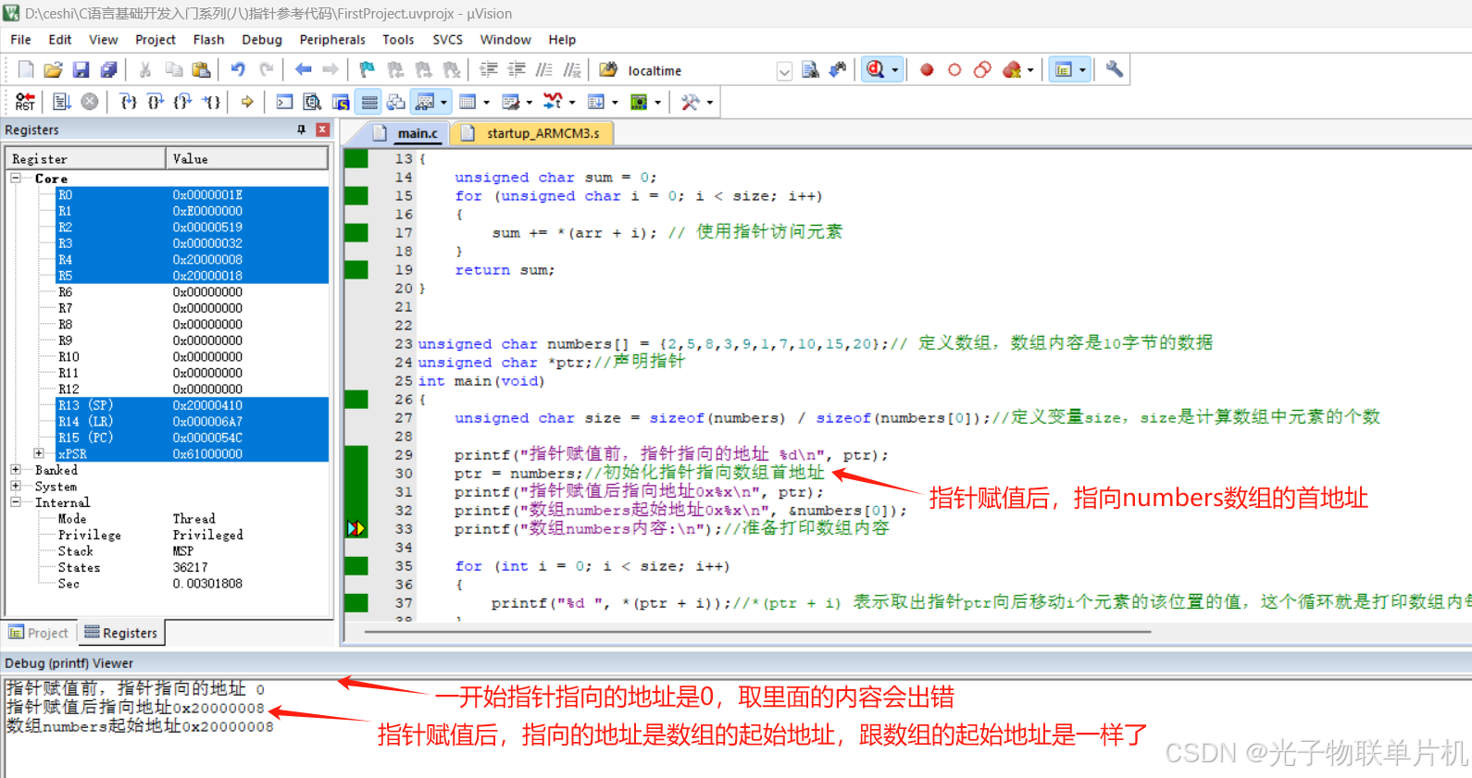Screen dimensions: 1472x778
Task: Open the Toolbox icon
Action: [x=690, y=102]
